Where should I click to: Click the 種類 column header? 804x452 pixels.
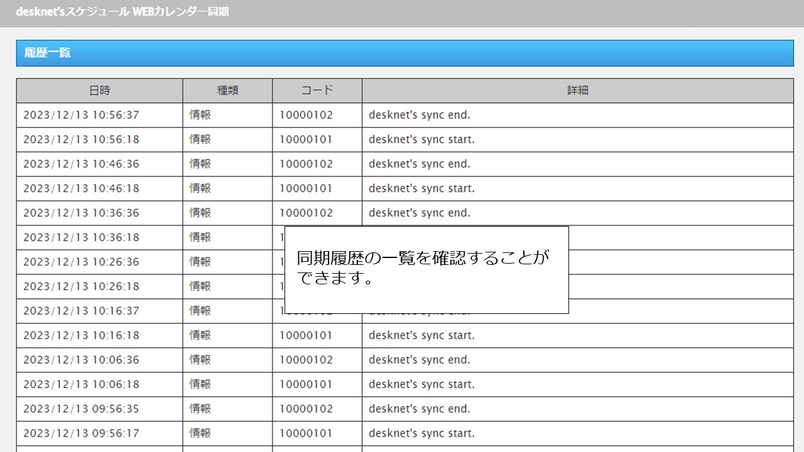[x=227, y=90]
